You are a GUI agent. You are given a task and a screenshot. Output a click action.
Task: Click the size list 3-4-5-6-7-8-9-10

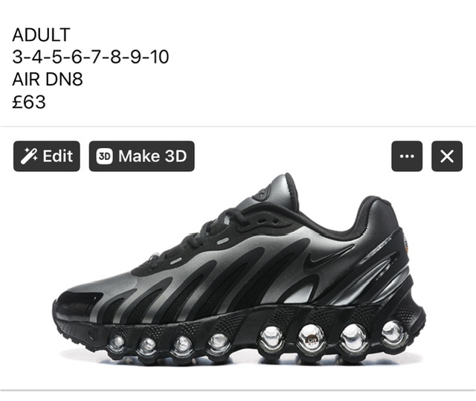click(x=91, y=57)
